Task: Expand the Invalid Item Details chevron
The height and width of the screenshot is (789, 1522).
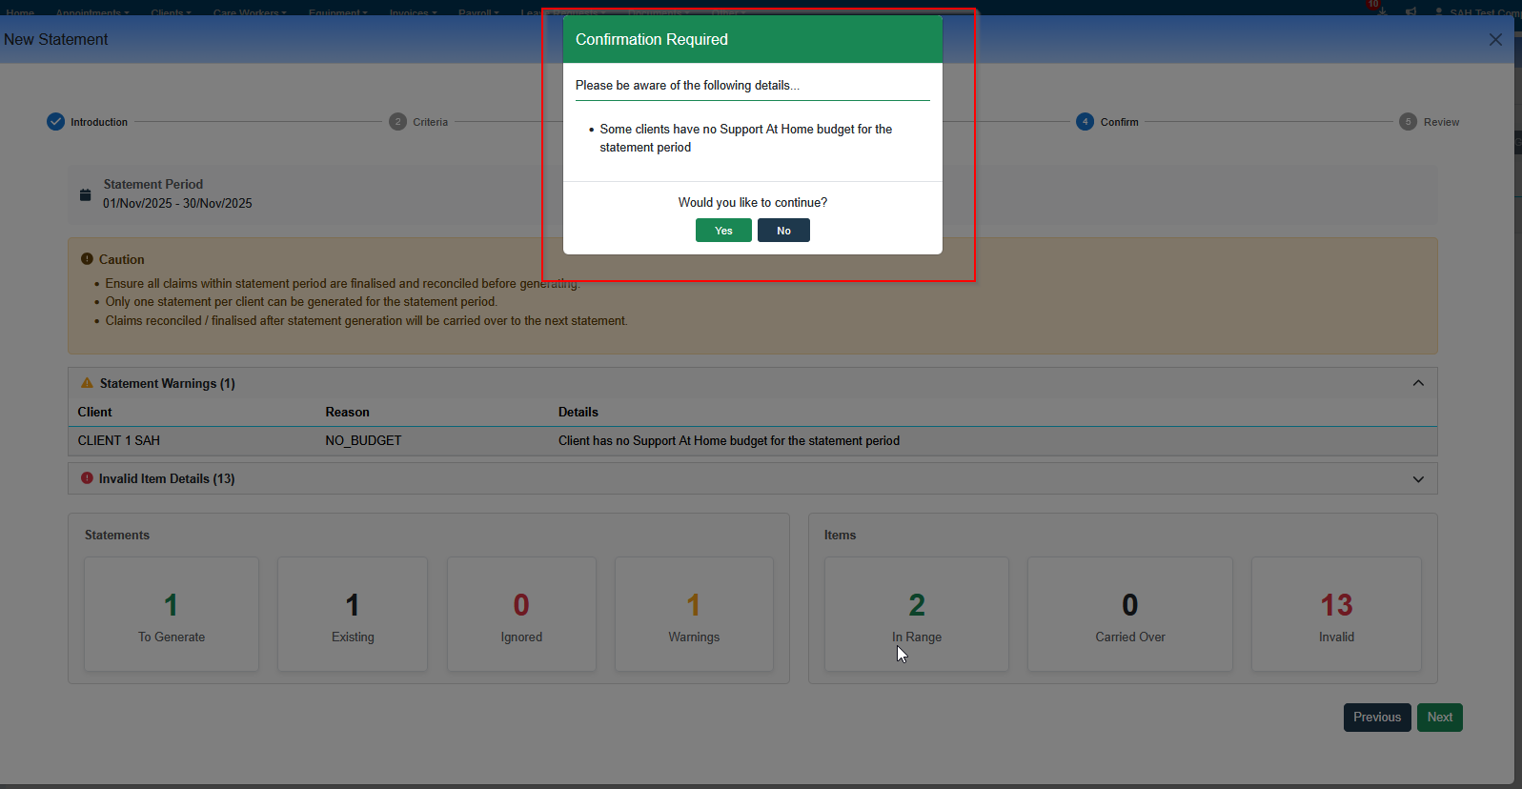Action: (1418, 479)
